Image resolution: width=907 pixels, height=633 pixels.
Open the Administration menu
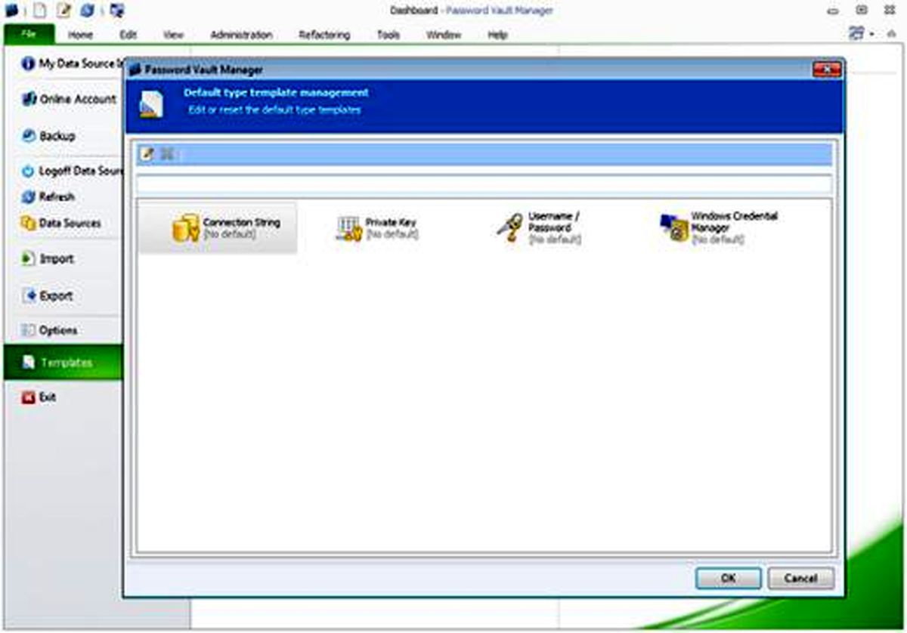(x=241, y=35)
